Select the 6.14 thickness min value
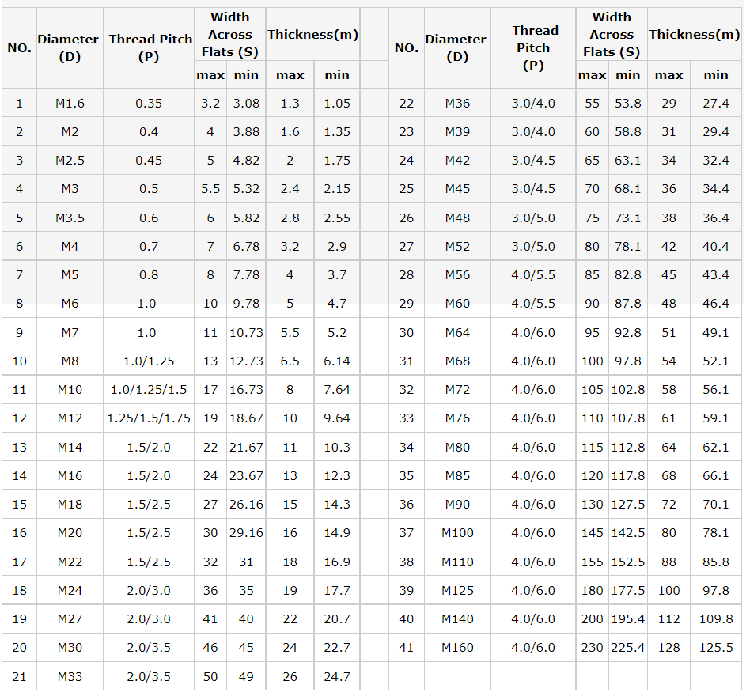Viewport: 746px width, 696px height. point(337,361)
